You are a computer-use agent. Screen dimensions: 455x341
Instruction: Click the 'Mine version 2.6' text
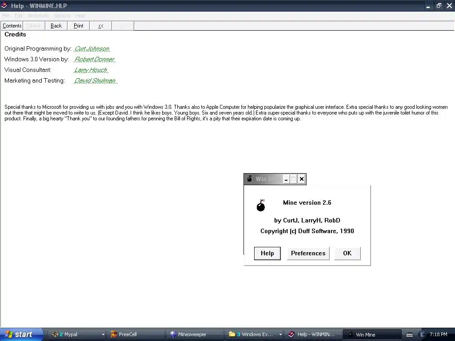pos(307,202)
